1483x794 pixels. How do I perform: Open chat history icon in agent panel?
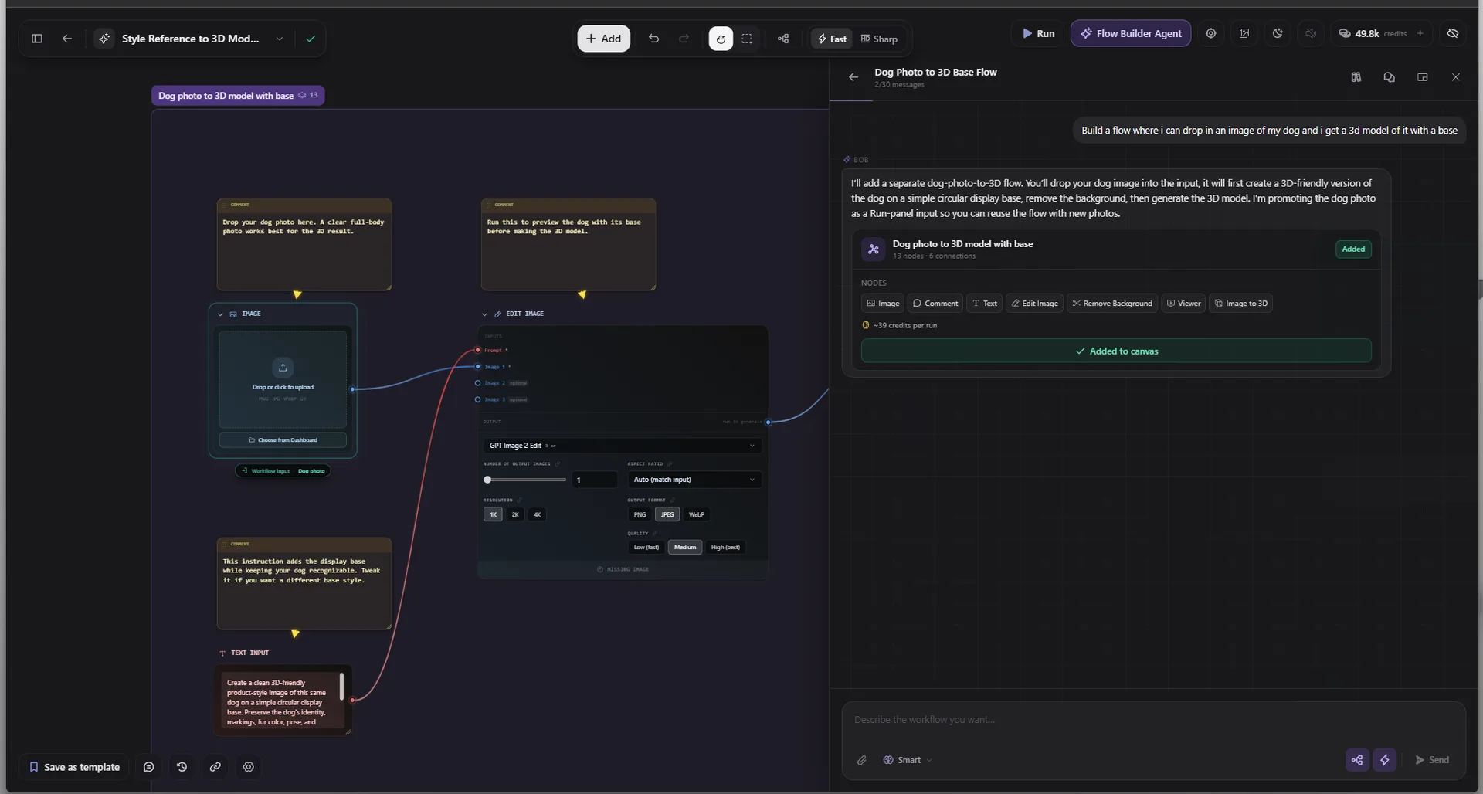pos(1389,77)
